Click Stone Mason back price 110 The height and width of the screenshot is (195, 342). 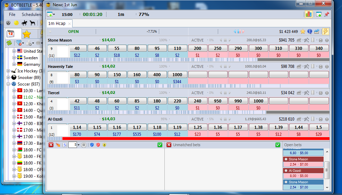(x=177, y=48)
